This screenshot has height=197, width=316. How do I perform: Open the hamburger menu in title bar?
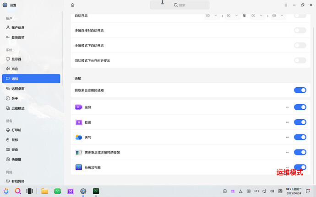coord(286,5)
